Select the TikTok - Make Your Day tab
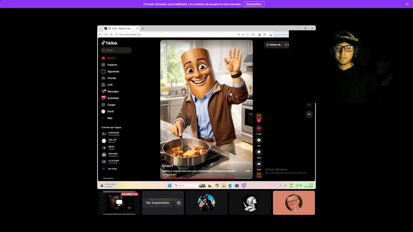Image resolution: width=413 pixels, height=232 pixels. click(121, 28)
